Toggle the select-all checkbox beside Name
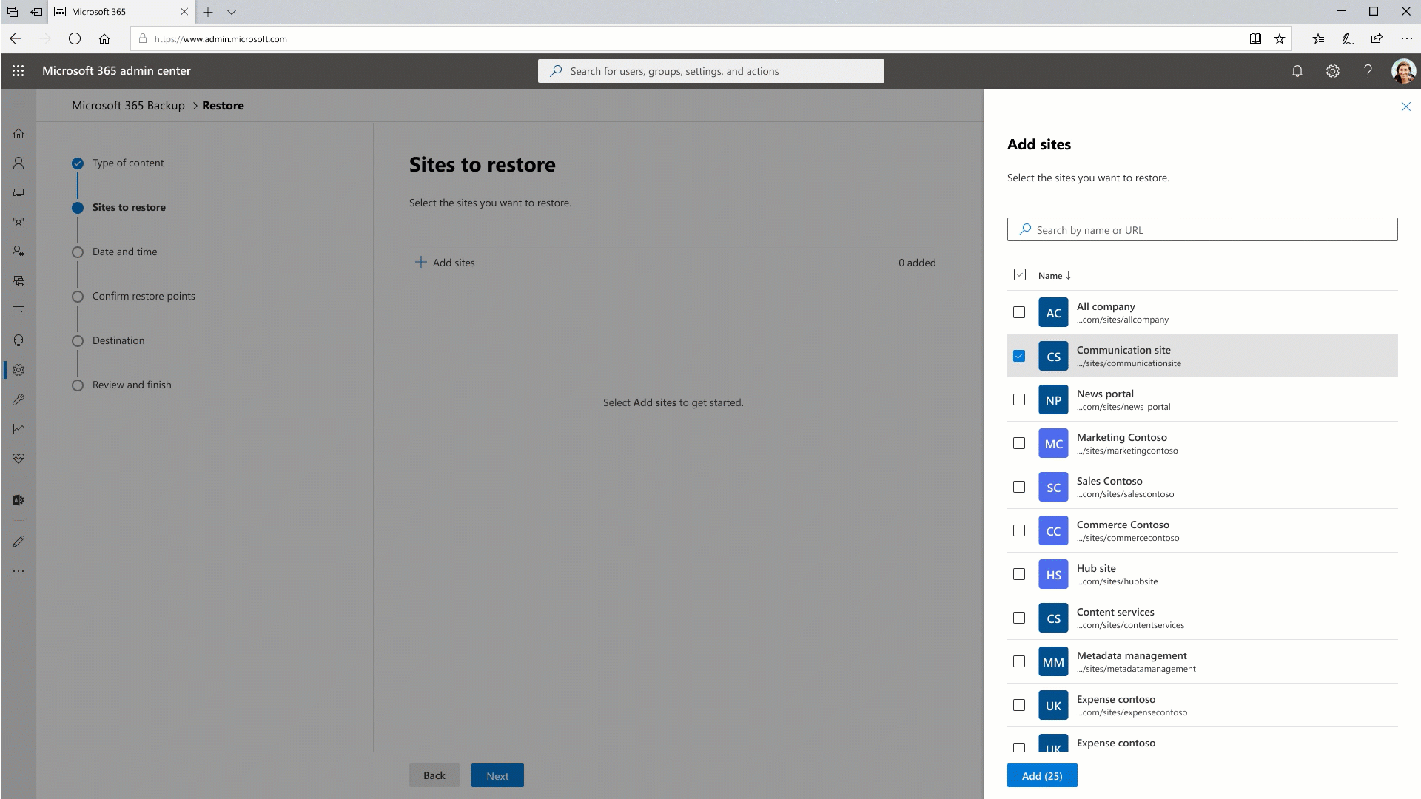The height and width of the screenshot is (799, 1421). coord(1019,275)
